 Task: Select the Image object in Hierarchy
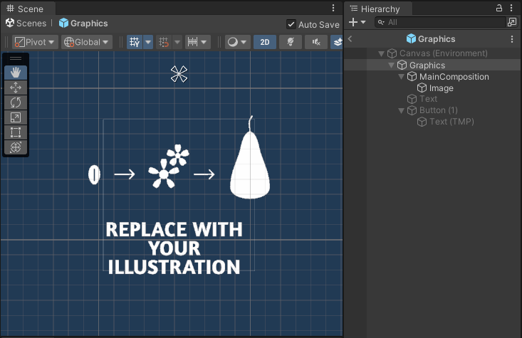point(441,88)
